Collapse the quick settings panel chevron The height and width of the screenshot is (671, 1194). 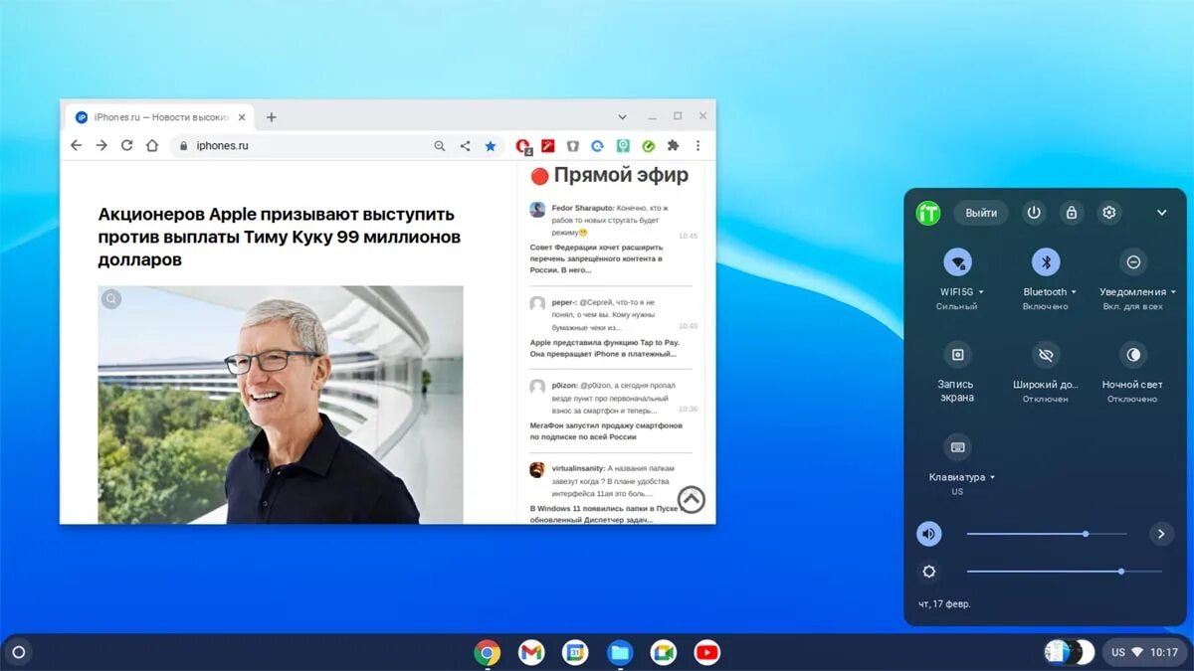pyautogui.click(x=1161, y=213)
